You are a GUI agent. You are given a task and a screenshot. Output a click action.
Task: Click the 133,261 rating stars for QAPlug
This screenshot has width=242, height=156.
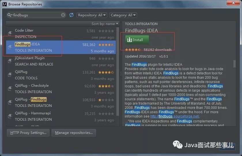pyautogui.click(x=106, y=72)
